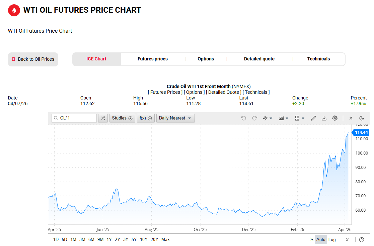The width and height of the screenshot is (374, 246).
Task: Enable Log scale on chart
Action: point(332,240)
